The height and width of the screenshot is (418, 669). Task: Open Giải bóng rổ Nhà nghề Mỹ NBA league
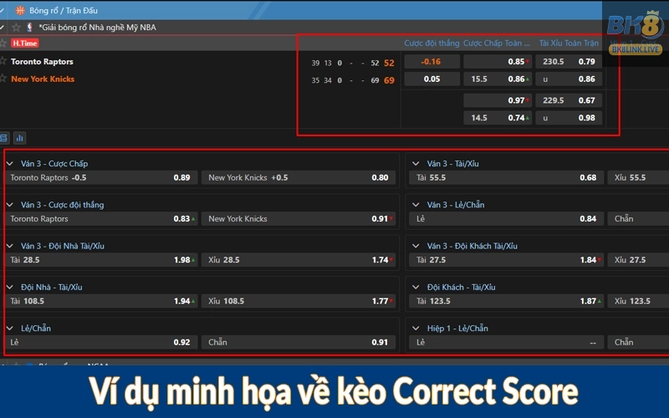click(97, 28)
